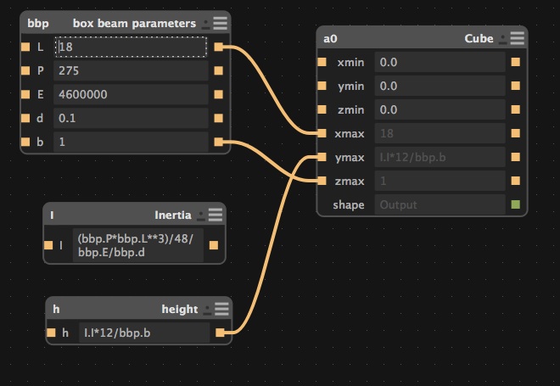Click the b output port on bbp

click(218, 143)
